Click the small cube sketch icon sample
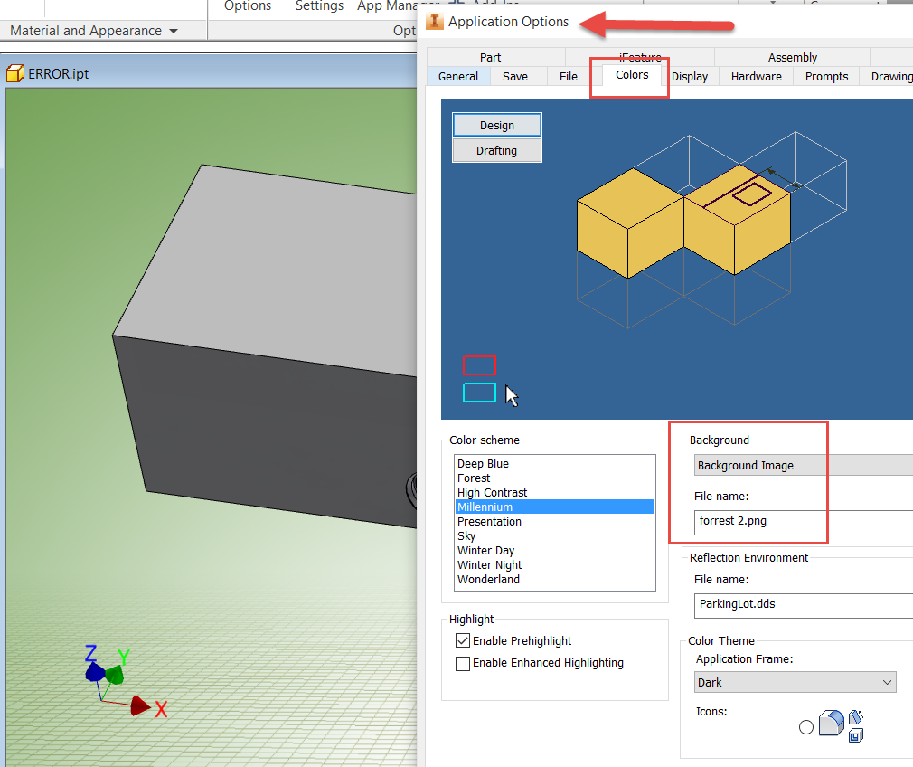913x767 pixels. tap(855, 734)
